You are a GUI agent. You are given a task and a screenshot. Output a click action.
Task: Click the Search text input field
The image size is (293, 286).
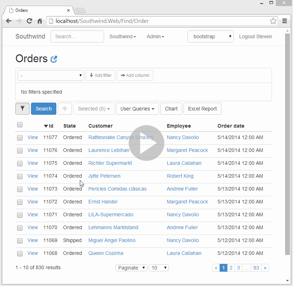click(x=77, y=36)
